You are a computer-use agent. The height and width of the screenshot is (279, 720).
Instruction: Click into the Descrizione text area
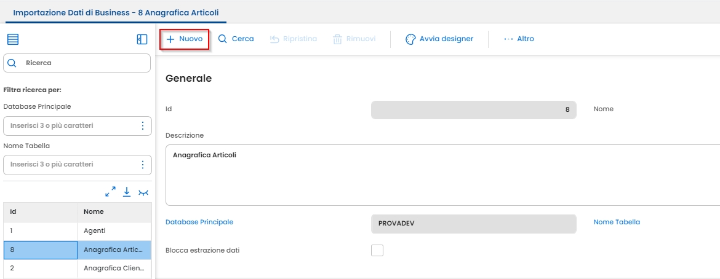443,175
